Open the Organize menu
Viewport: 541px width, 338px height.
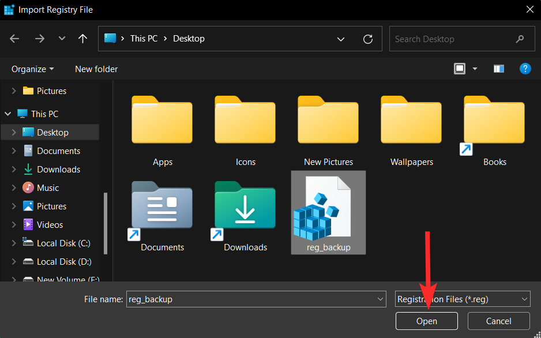32,69
